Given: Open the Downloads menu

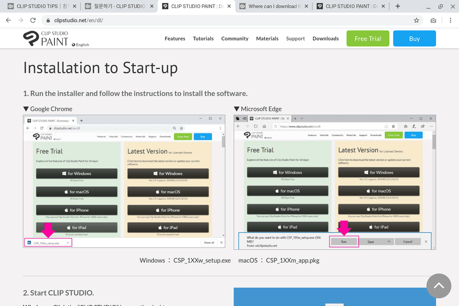Looking at the screenshot, I should tap(326, 39).
